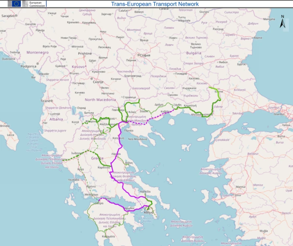Click the European Commission text label

(37, 4)
